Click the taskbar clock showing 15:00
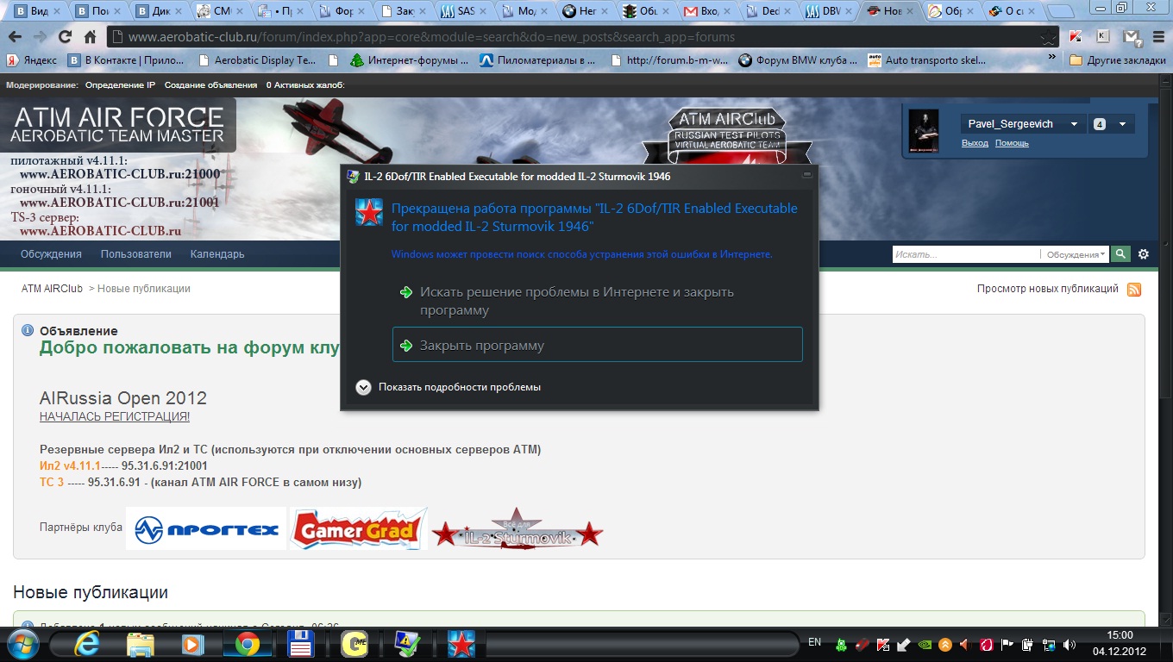 pos(1118,643)
